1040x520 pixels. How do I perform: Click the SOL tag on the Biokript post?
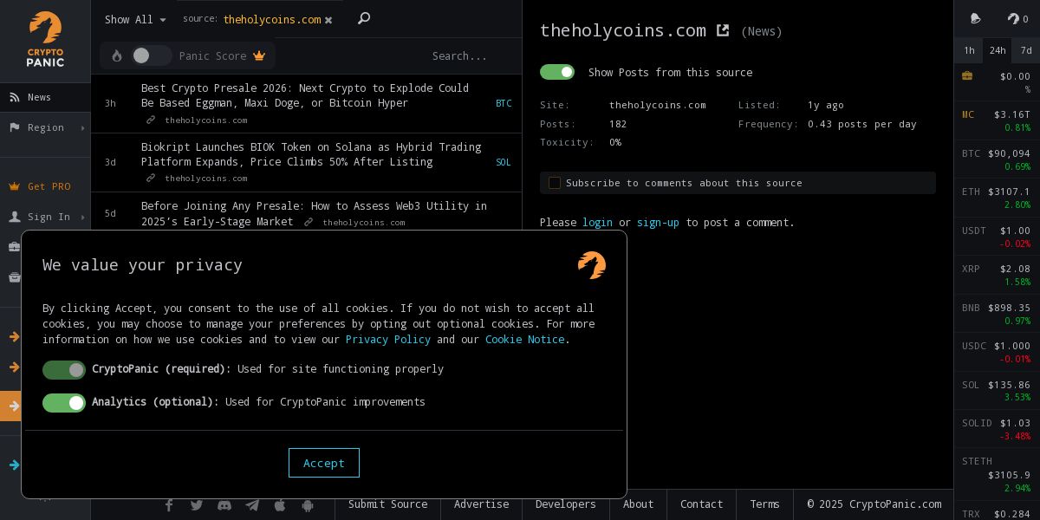tap(504, 162)
